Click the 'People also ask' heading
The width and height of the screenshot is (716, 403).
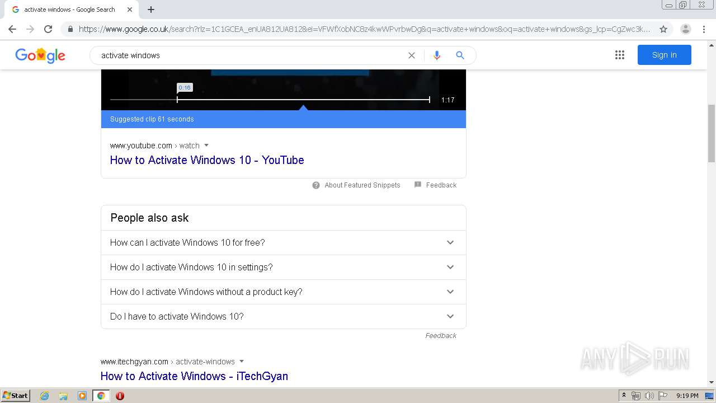(x=149, y=218)
